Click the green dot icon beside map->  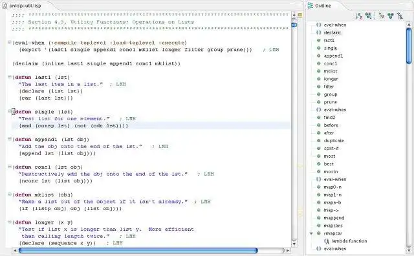pyautogui.click(x=319, y=210)
